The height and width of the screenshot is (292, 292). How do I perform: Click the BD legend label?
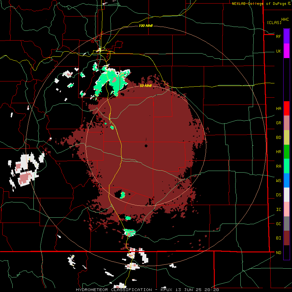point(278,138)
